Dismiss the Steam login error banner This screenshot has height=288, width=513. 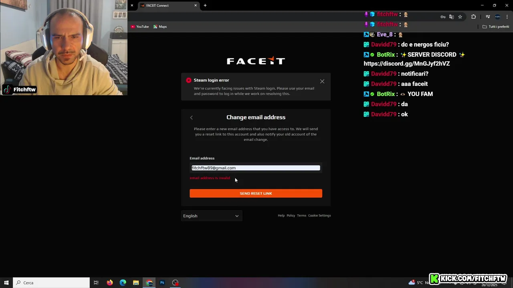point(322,81)
